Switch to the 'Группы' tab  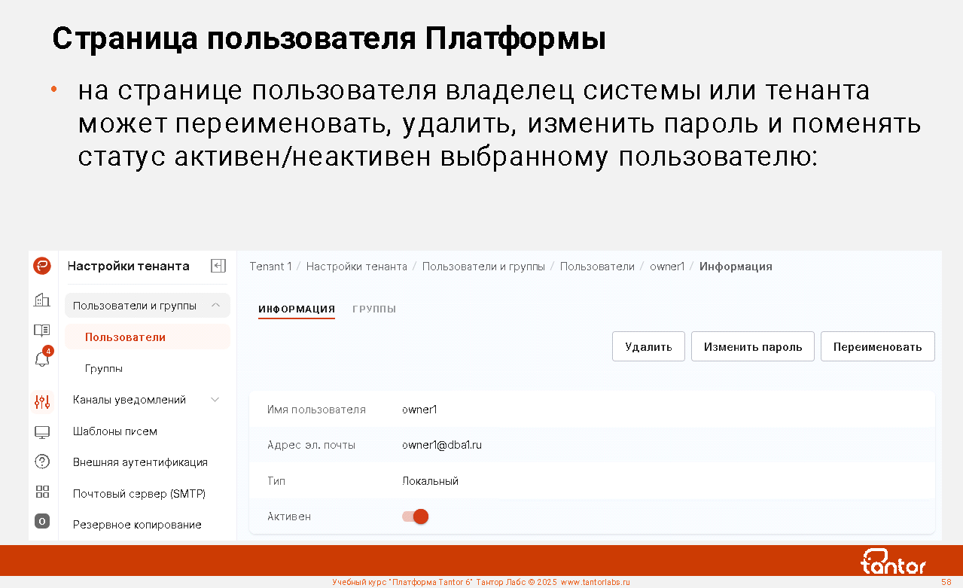pos(374,309)
